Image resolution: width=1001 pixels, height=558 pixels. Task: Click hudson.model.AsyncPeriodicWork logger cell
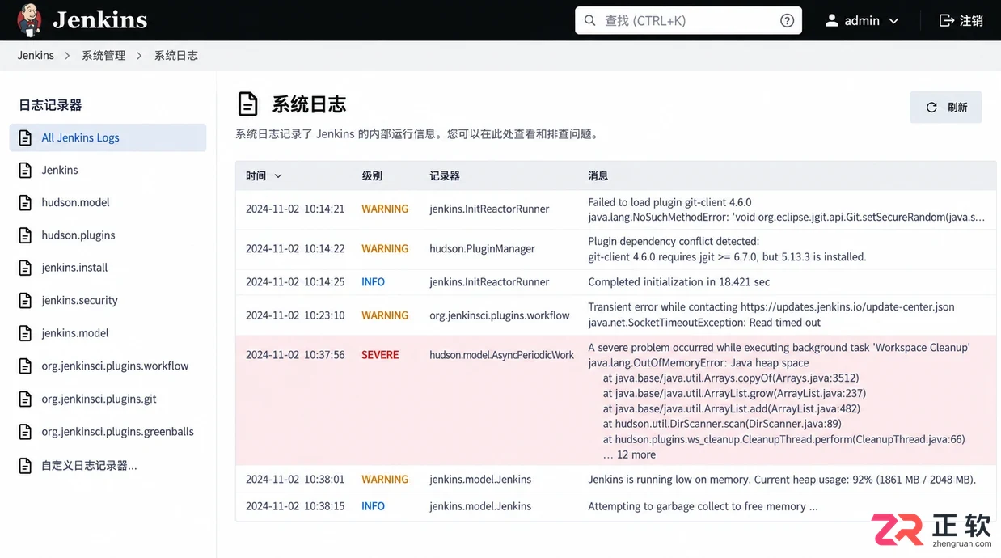(x=501, y=355)
